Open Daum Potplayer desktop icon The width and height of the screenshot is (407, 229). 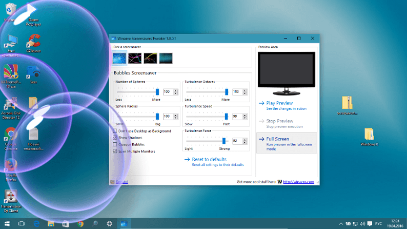click(33, 14)
